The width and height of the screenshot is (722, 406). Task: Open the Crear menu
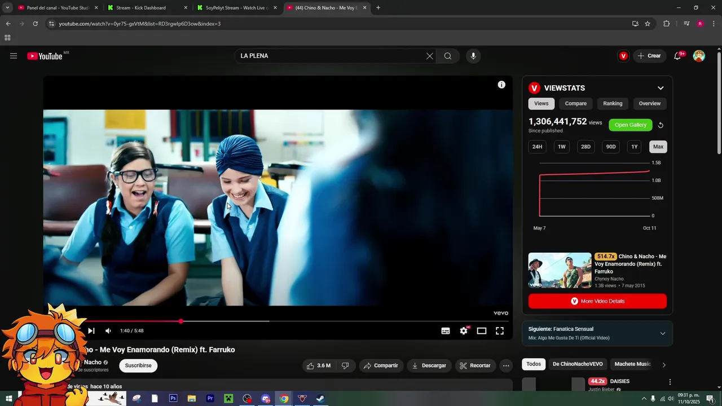coord(649,56)
